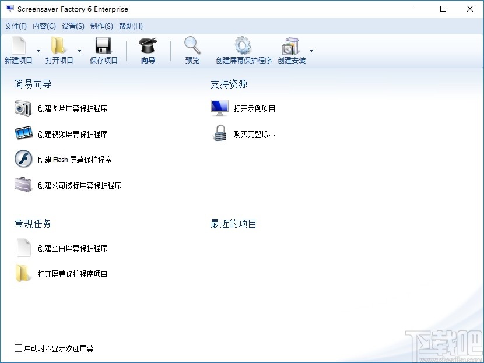Screen dimensions: 484x363
Task: Click the filmstrip icon for 创建视频屏幕保护程序
Action: [x=23, y=133]
